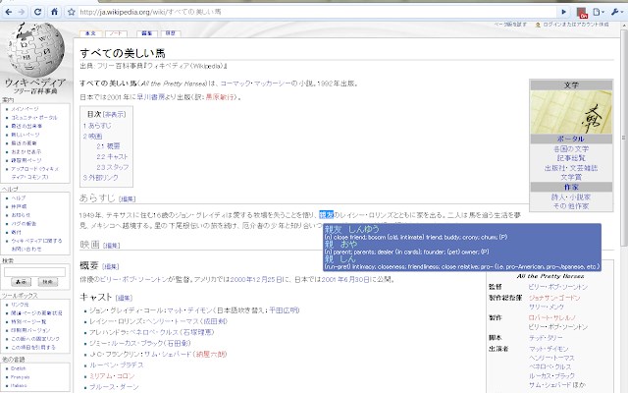This screenshot has width=628, height=393.
Task: Go back with the browser back arrow
Action: [x=9, y=12]
